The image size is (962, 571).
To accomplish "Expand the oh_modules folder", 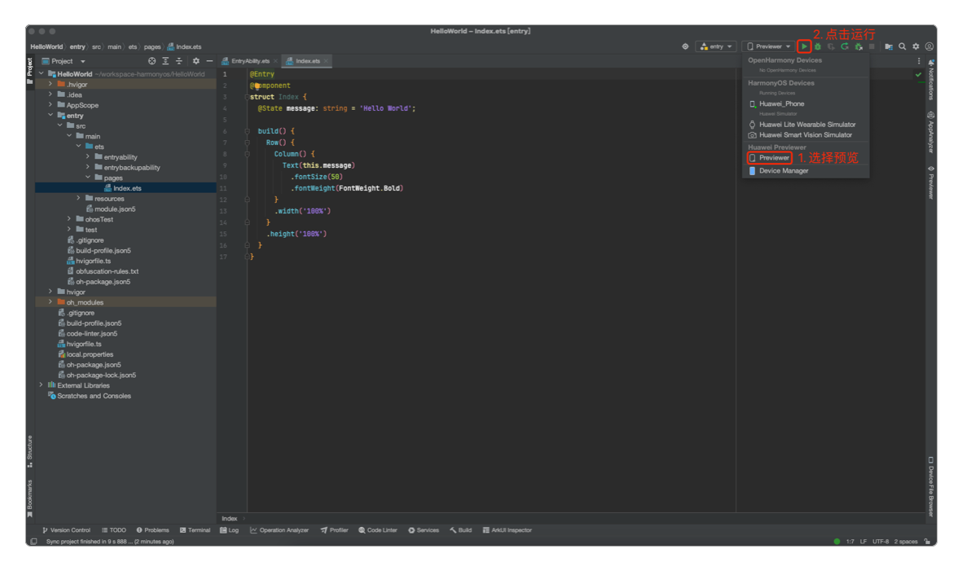I will coord(51,301).
